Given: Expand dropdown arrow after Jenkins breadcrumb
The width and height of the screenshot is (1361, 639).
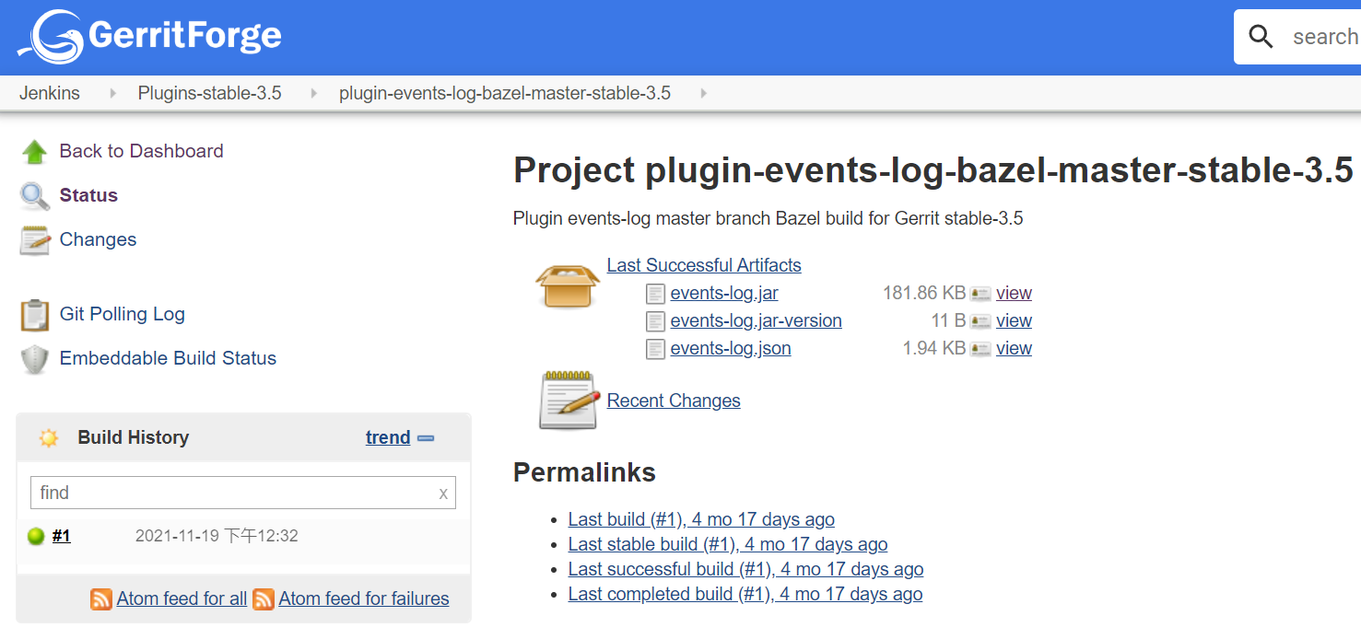Looking at the screenshot, I should click(113, 93).
